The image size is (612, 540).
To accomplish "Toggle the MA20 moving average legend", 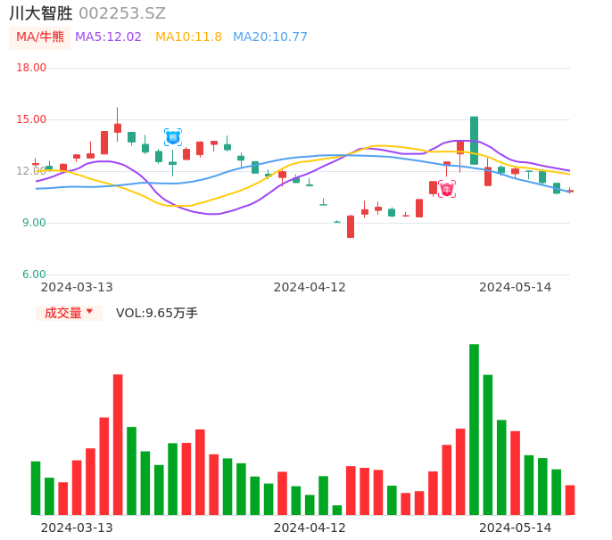I will pyautogui.click(x=269, y=37).
